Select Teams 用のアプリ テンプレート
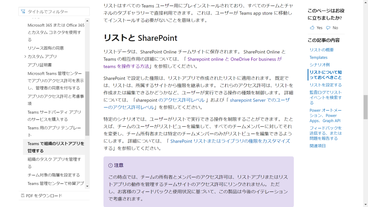This screenshot has height=207, width=368. tap(54, 132)
